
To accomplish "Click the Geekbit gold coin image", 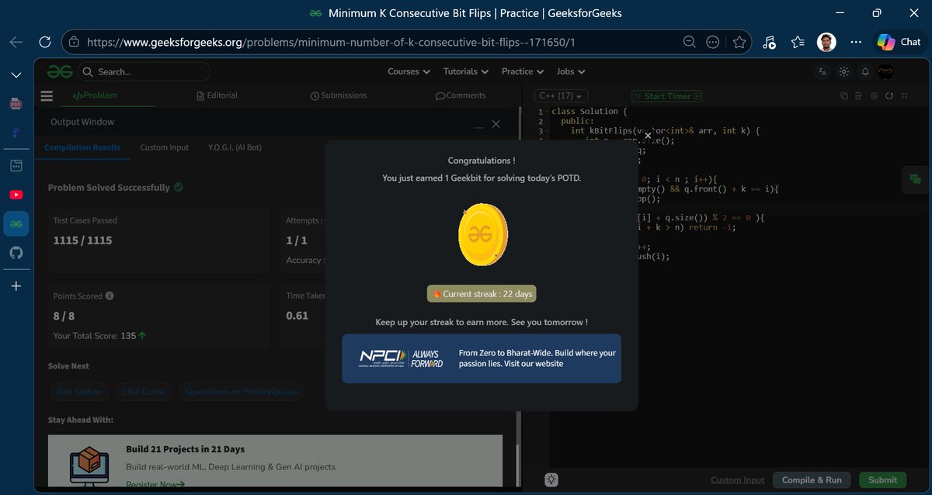I will (x=483, y=234).
